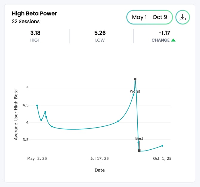Open the May 1 - Oct 9 date range picker

(x=150, y=17)
